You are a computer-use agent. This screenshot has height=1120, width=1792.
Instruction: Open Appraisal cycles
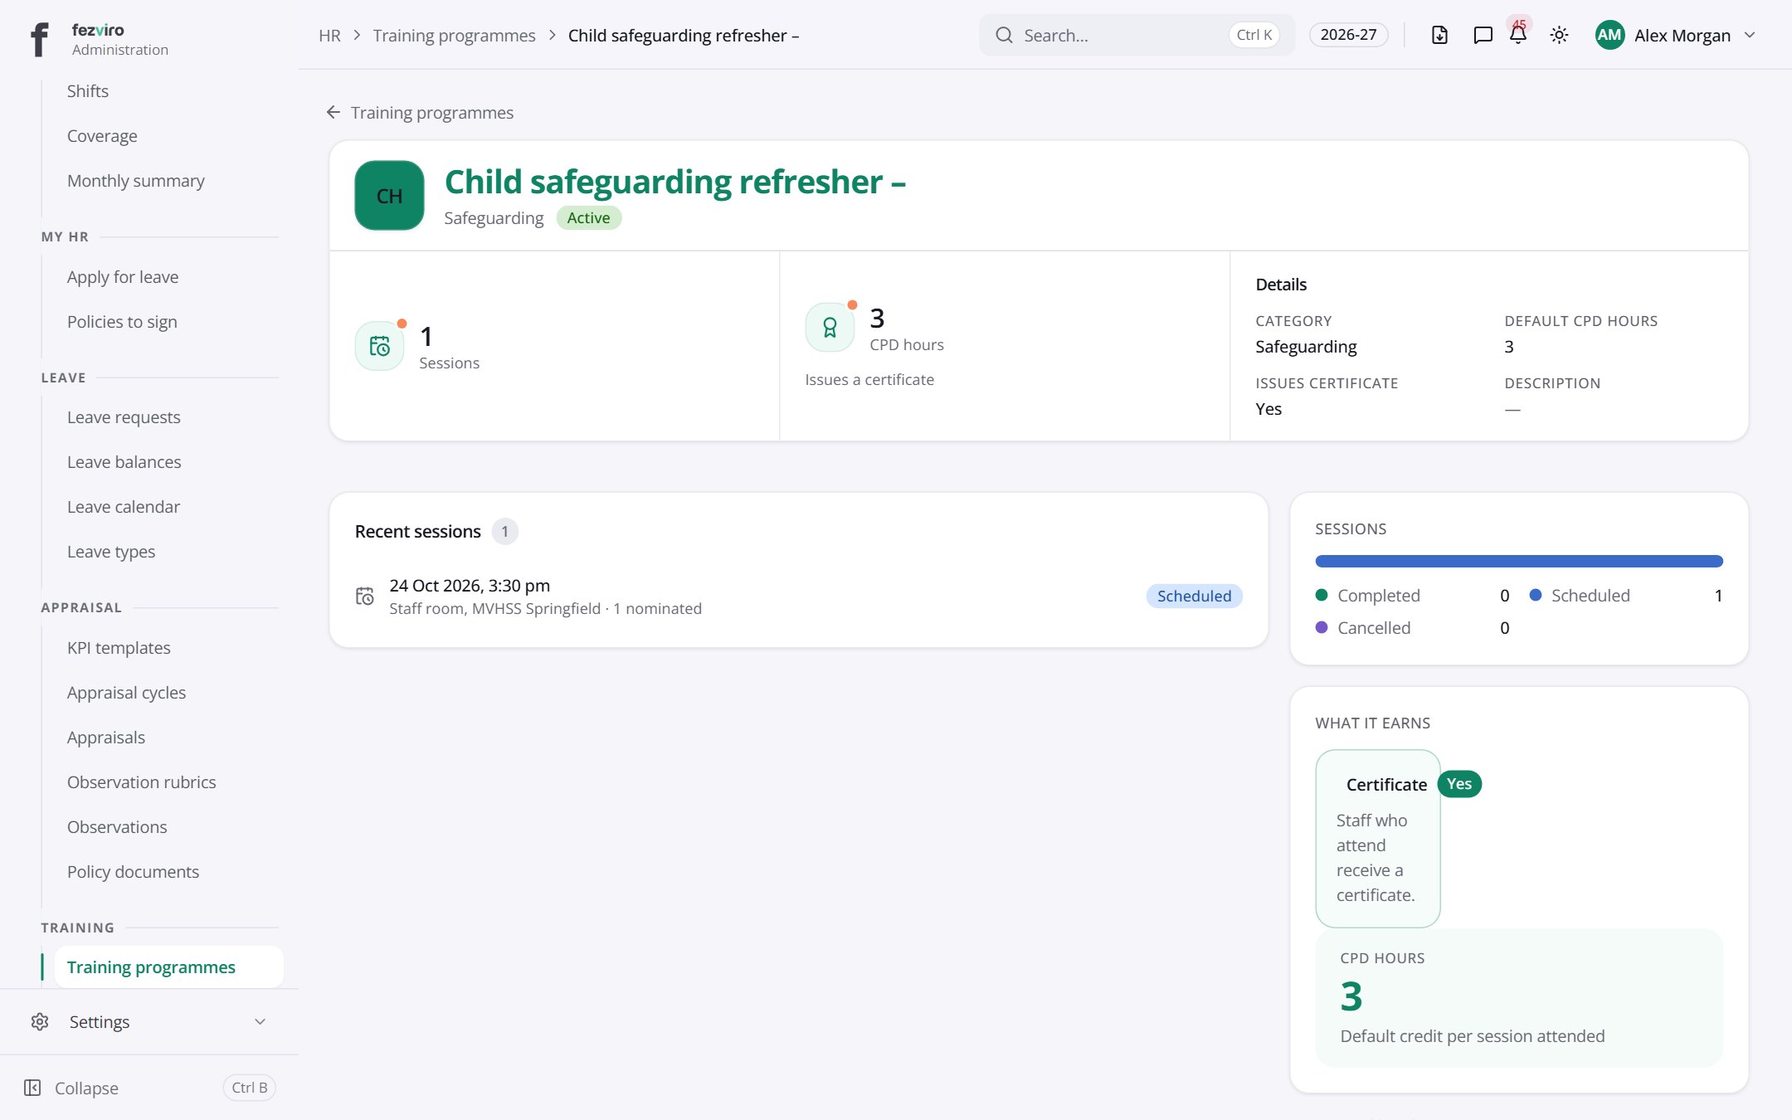(x=126, y=692)
